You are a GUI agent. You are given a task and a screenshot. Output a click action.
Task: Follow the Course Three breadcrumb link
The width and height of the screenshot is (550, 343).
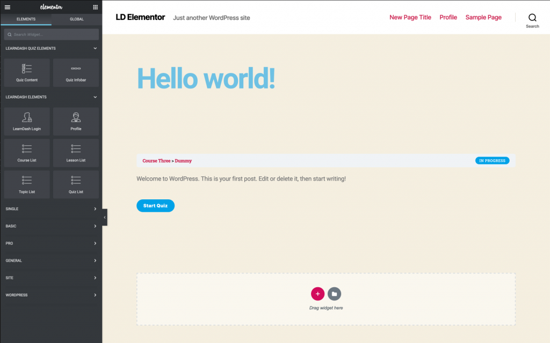[156, 161]
